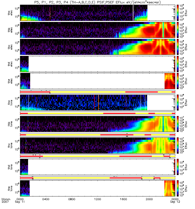Viewport: 195px width, 209px height.
Task: Click the thd ions spectrogram data at left
Action: 24,167
